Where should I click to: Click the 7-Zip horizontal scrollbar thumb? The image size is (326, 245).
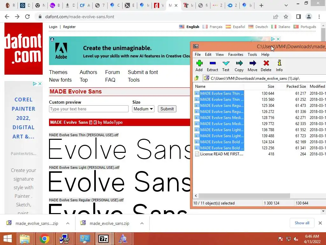(244, 196)
